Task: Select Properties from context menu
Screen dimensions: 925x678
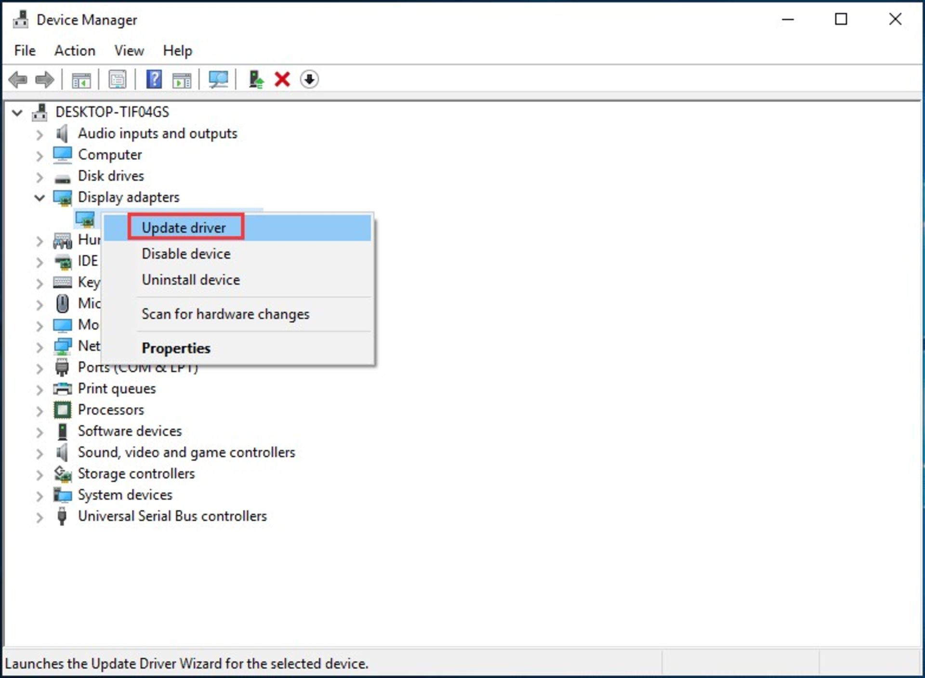Action: [x=176, y=348]
